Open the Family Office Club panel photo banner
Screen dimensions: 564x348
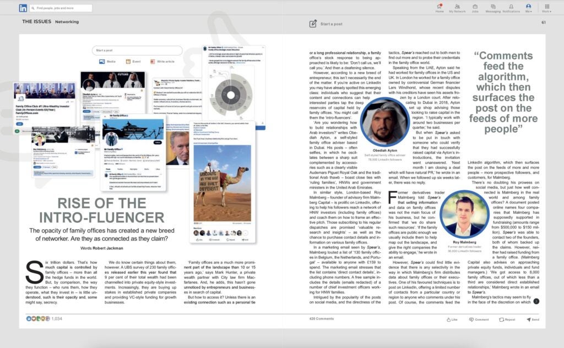click(45, 91)
